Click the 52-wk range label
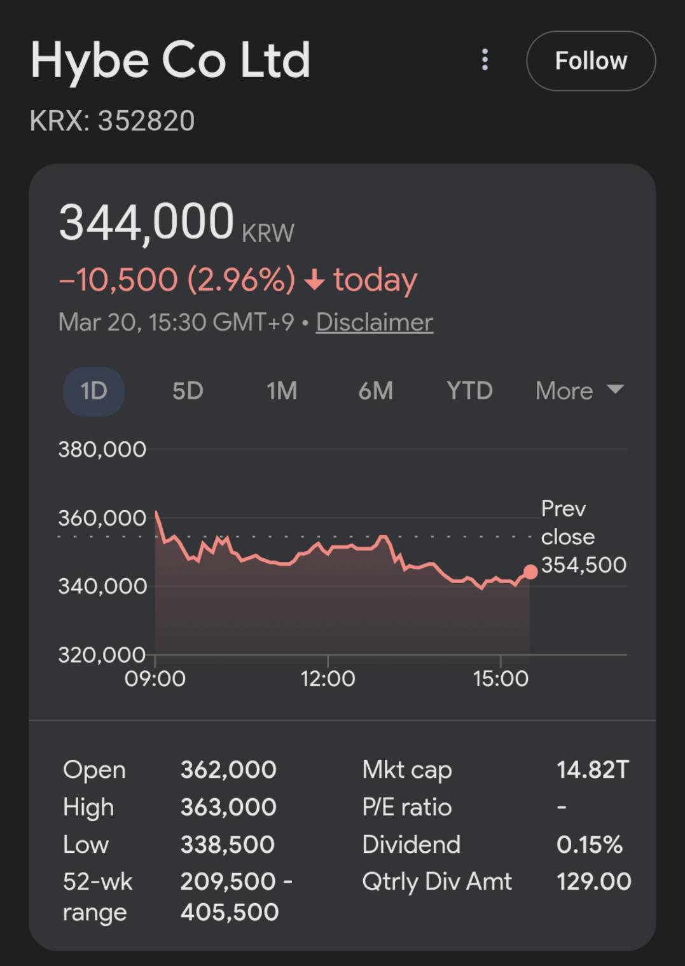Viewport: 685px width, 966px height. (x=97, y=897)
